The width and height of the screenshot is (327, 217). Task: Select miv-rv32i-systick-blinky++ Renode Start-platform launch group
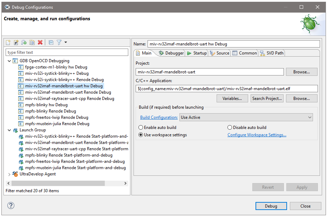(x=76, y=136)
